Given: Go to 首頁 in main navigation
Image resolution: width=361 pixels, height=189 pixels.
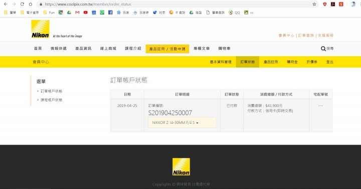Looking at the screenshot, I should [x=38, y=48].
